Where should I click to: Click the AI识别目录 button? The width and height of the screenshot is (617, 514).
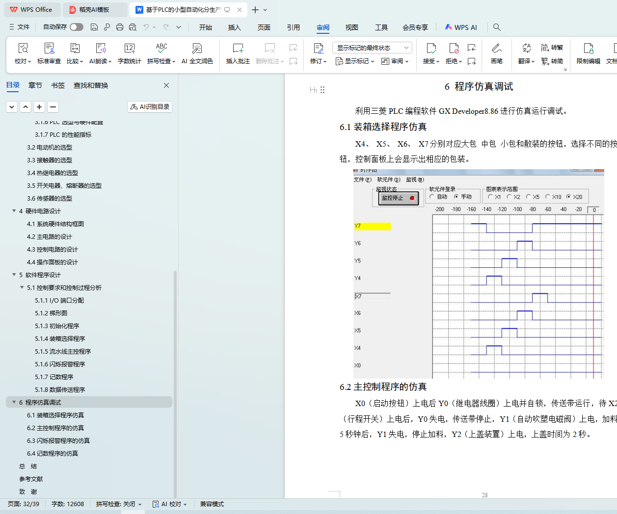click(x=150, y=106)
